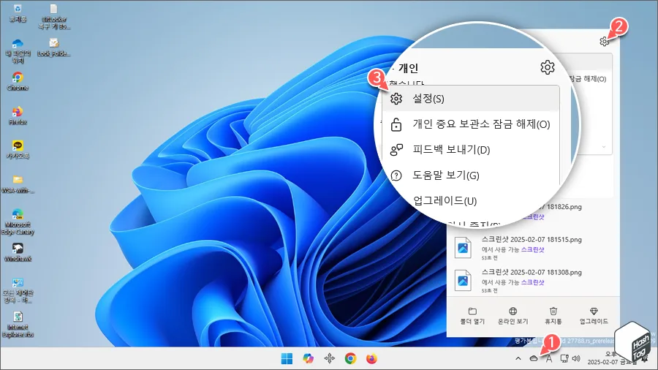
Task: Click 폴더 열기 in the OneDrive flyout
Action: coord(472,316)
